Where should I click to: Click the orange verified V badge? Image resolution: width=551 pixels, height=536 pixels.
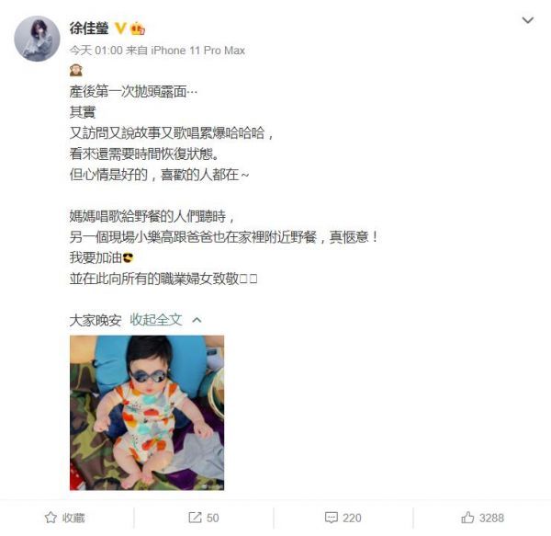coord(120,29)
